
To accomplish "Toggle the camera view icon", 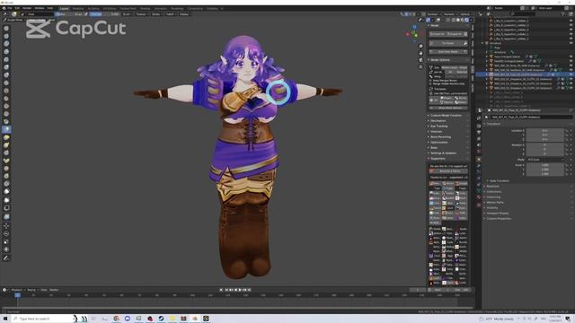I will pyautogui.click(x=420, y=60).
